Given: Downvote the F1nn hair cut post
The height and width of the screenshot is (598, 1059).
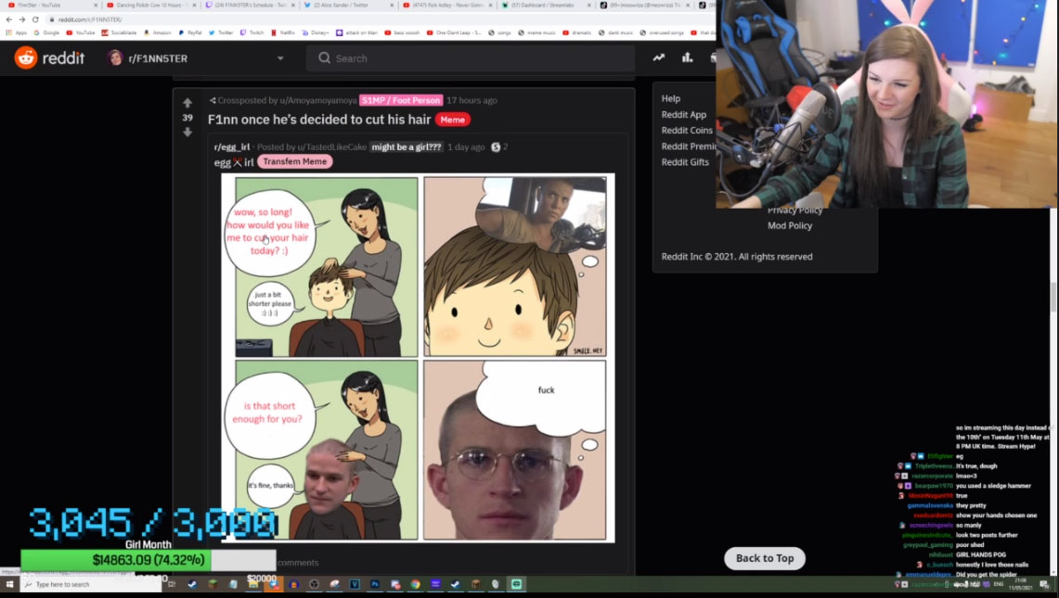Looking at the screenshot, I should pyautogui.click(x=187, y=133).
